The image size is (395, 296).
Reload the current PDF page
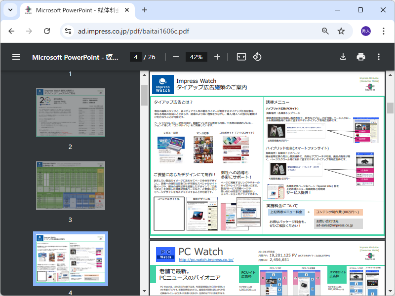tap(47, 31)
